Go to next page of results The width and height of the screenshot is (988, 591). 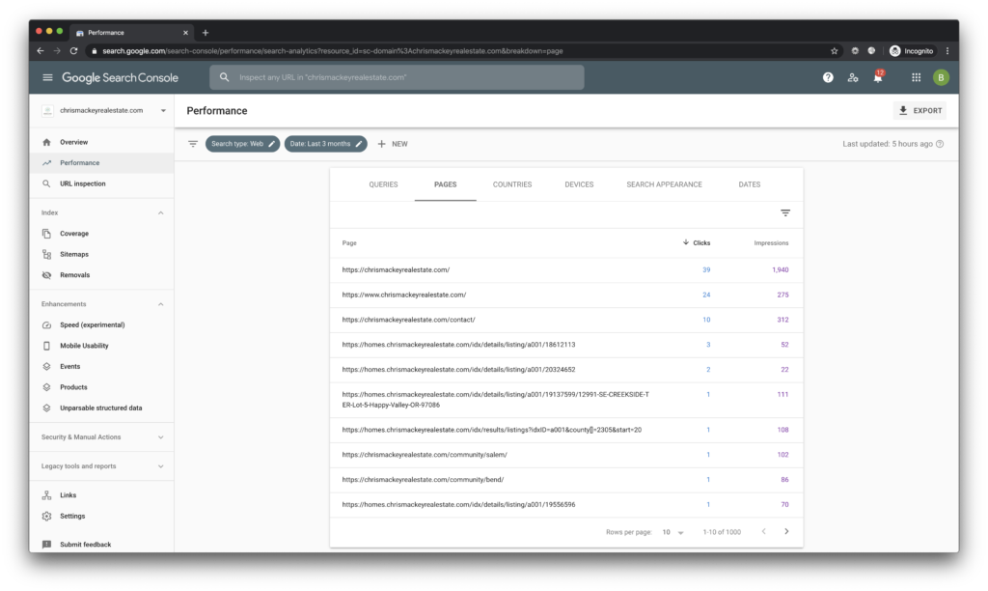pos(786,532)
